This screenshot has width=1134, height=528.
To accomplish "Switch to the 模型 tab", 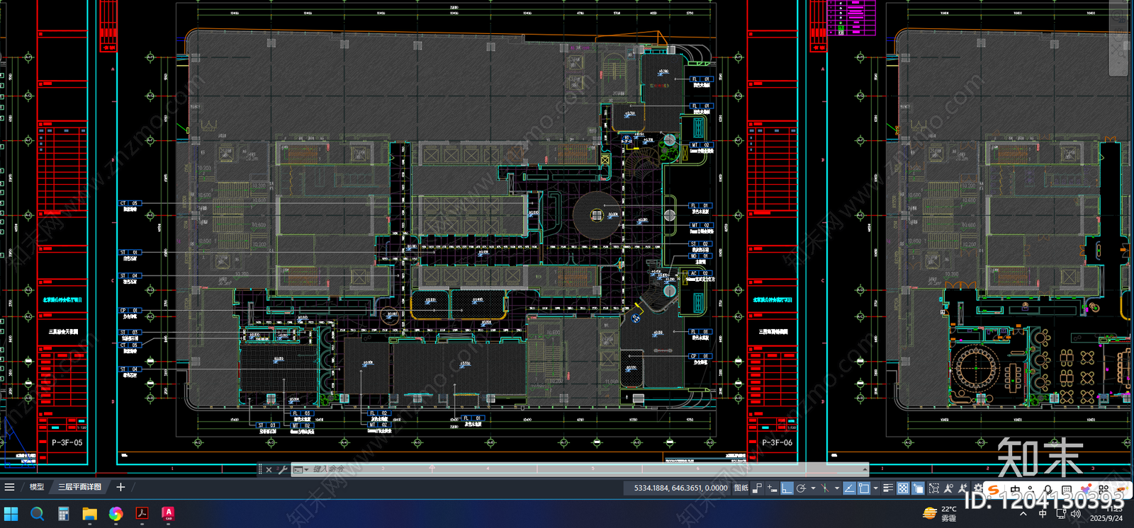I will click(x=37, y=487).
